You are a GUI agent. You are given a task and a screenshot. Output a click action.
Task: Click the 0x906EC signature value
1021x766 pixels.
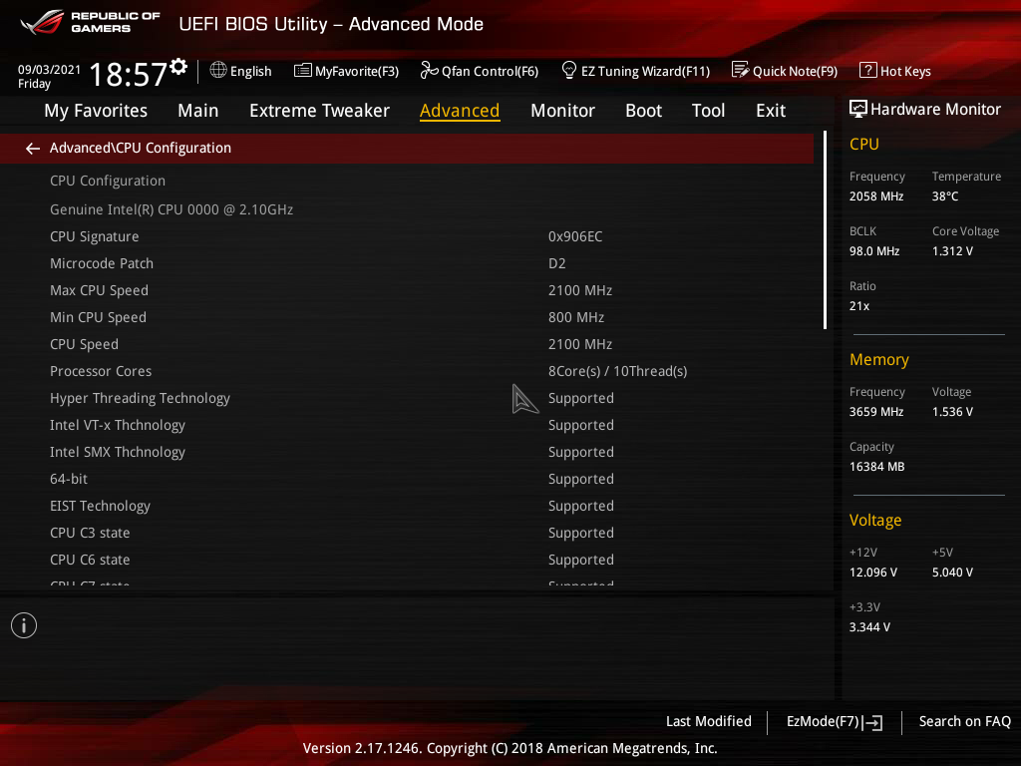tap(575, 236)
